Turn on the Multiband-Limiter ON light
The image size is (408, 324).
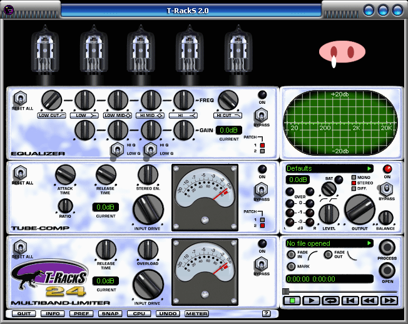point(262,243)
